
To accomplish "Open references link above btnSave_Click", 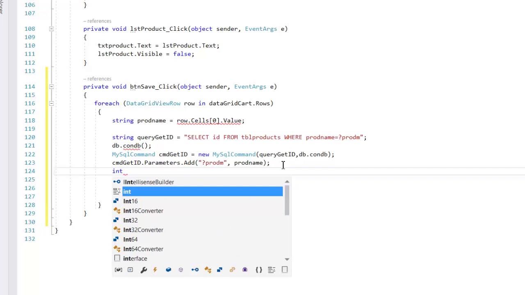I will pos(97,79).
